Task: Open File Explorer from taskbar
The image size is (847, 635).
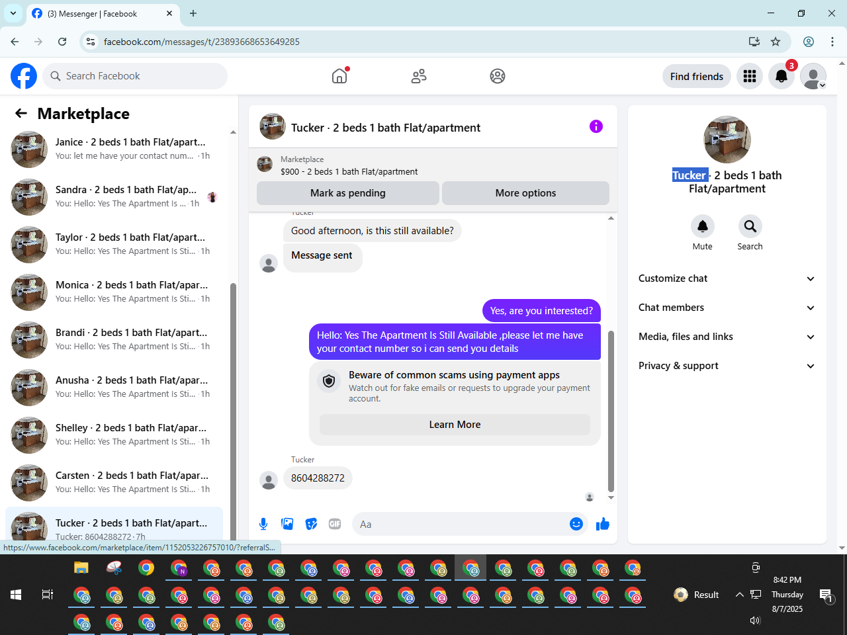Action: click(81, 568)
